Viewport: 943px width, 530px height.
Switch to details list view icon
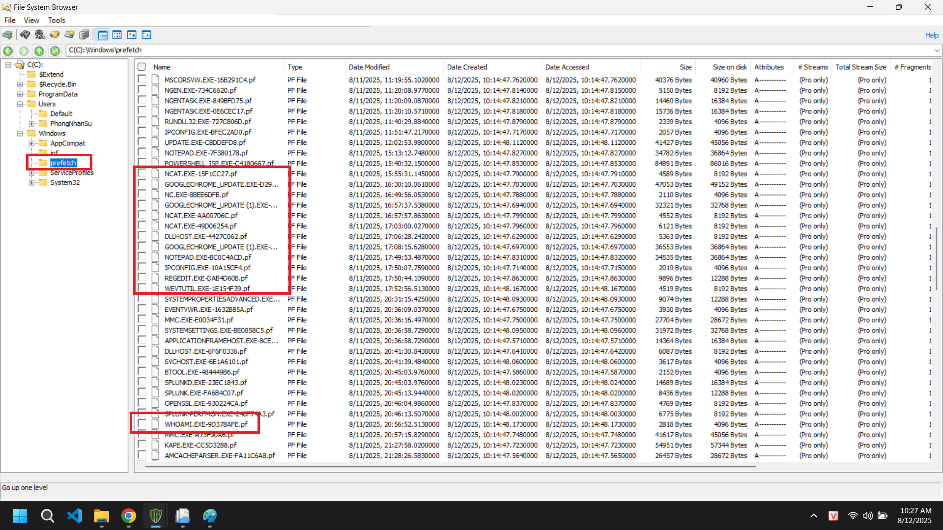[x=103, y=35]
